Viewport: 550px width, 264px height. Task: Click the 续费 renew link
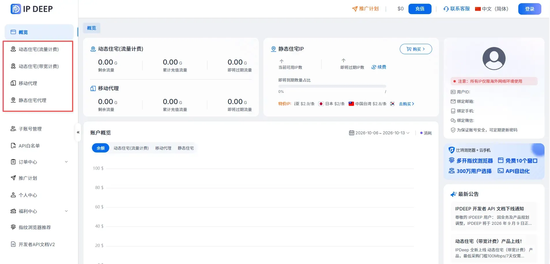[x=379, y=67]
